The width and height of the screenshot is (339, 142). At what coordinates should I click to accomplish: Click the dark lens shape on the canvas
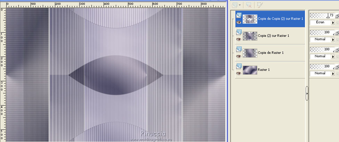click(x=116, y=75)
